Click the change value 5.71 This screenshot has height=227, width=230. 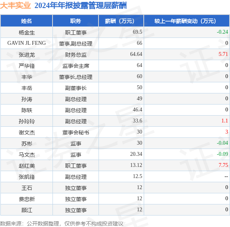click(223, 54)
